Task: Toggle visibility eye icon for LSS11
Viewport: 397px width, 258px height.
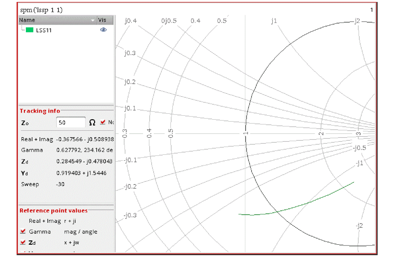Action: (x=103, y=30)
